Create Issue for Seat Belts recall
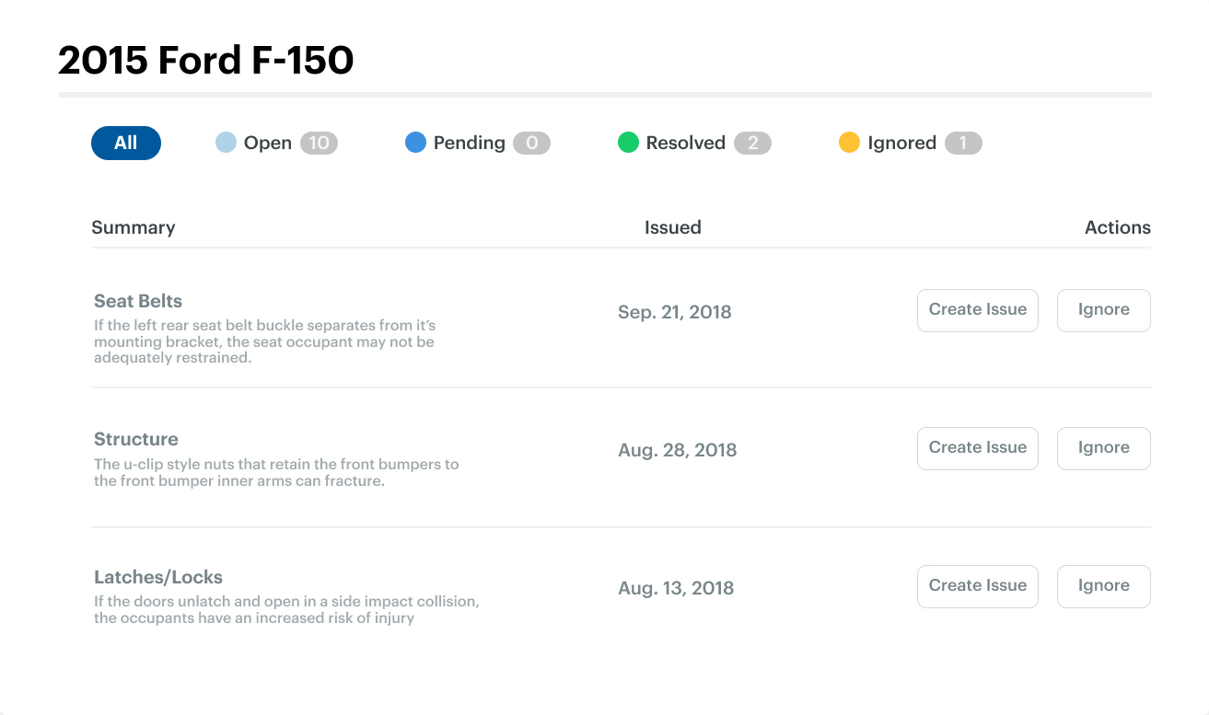This screenshot has width=1209, height=715. pos(977,310)
